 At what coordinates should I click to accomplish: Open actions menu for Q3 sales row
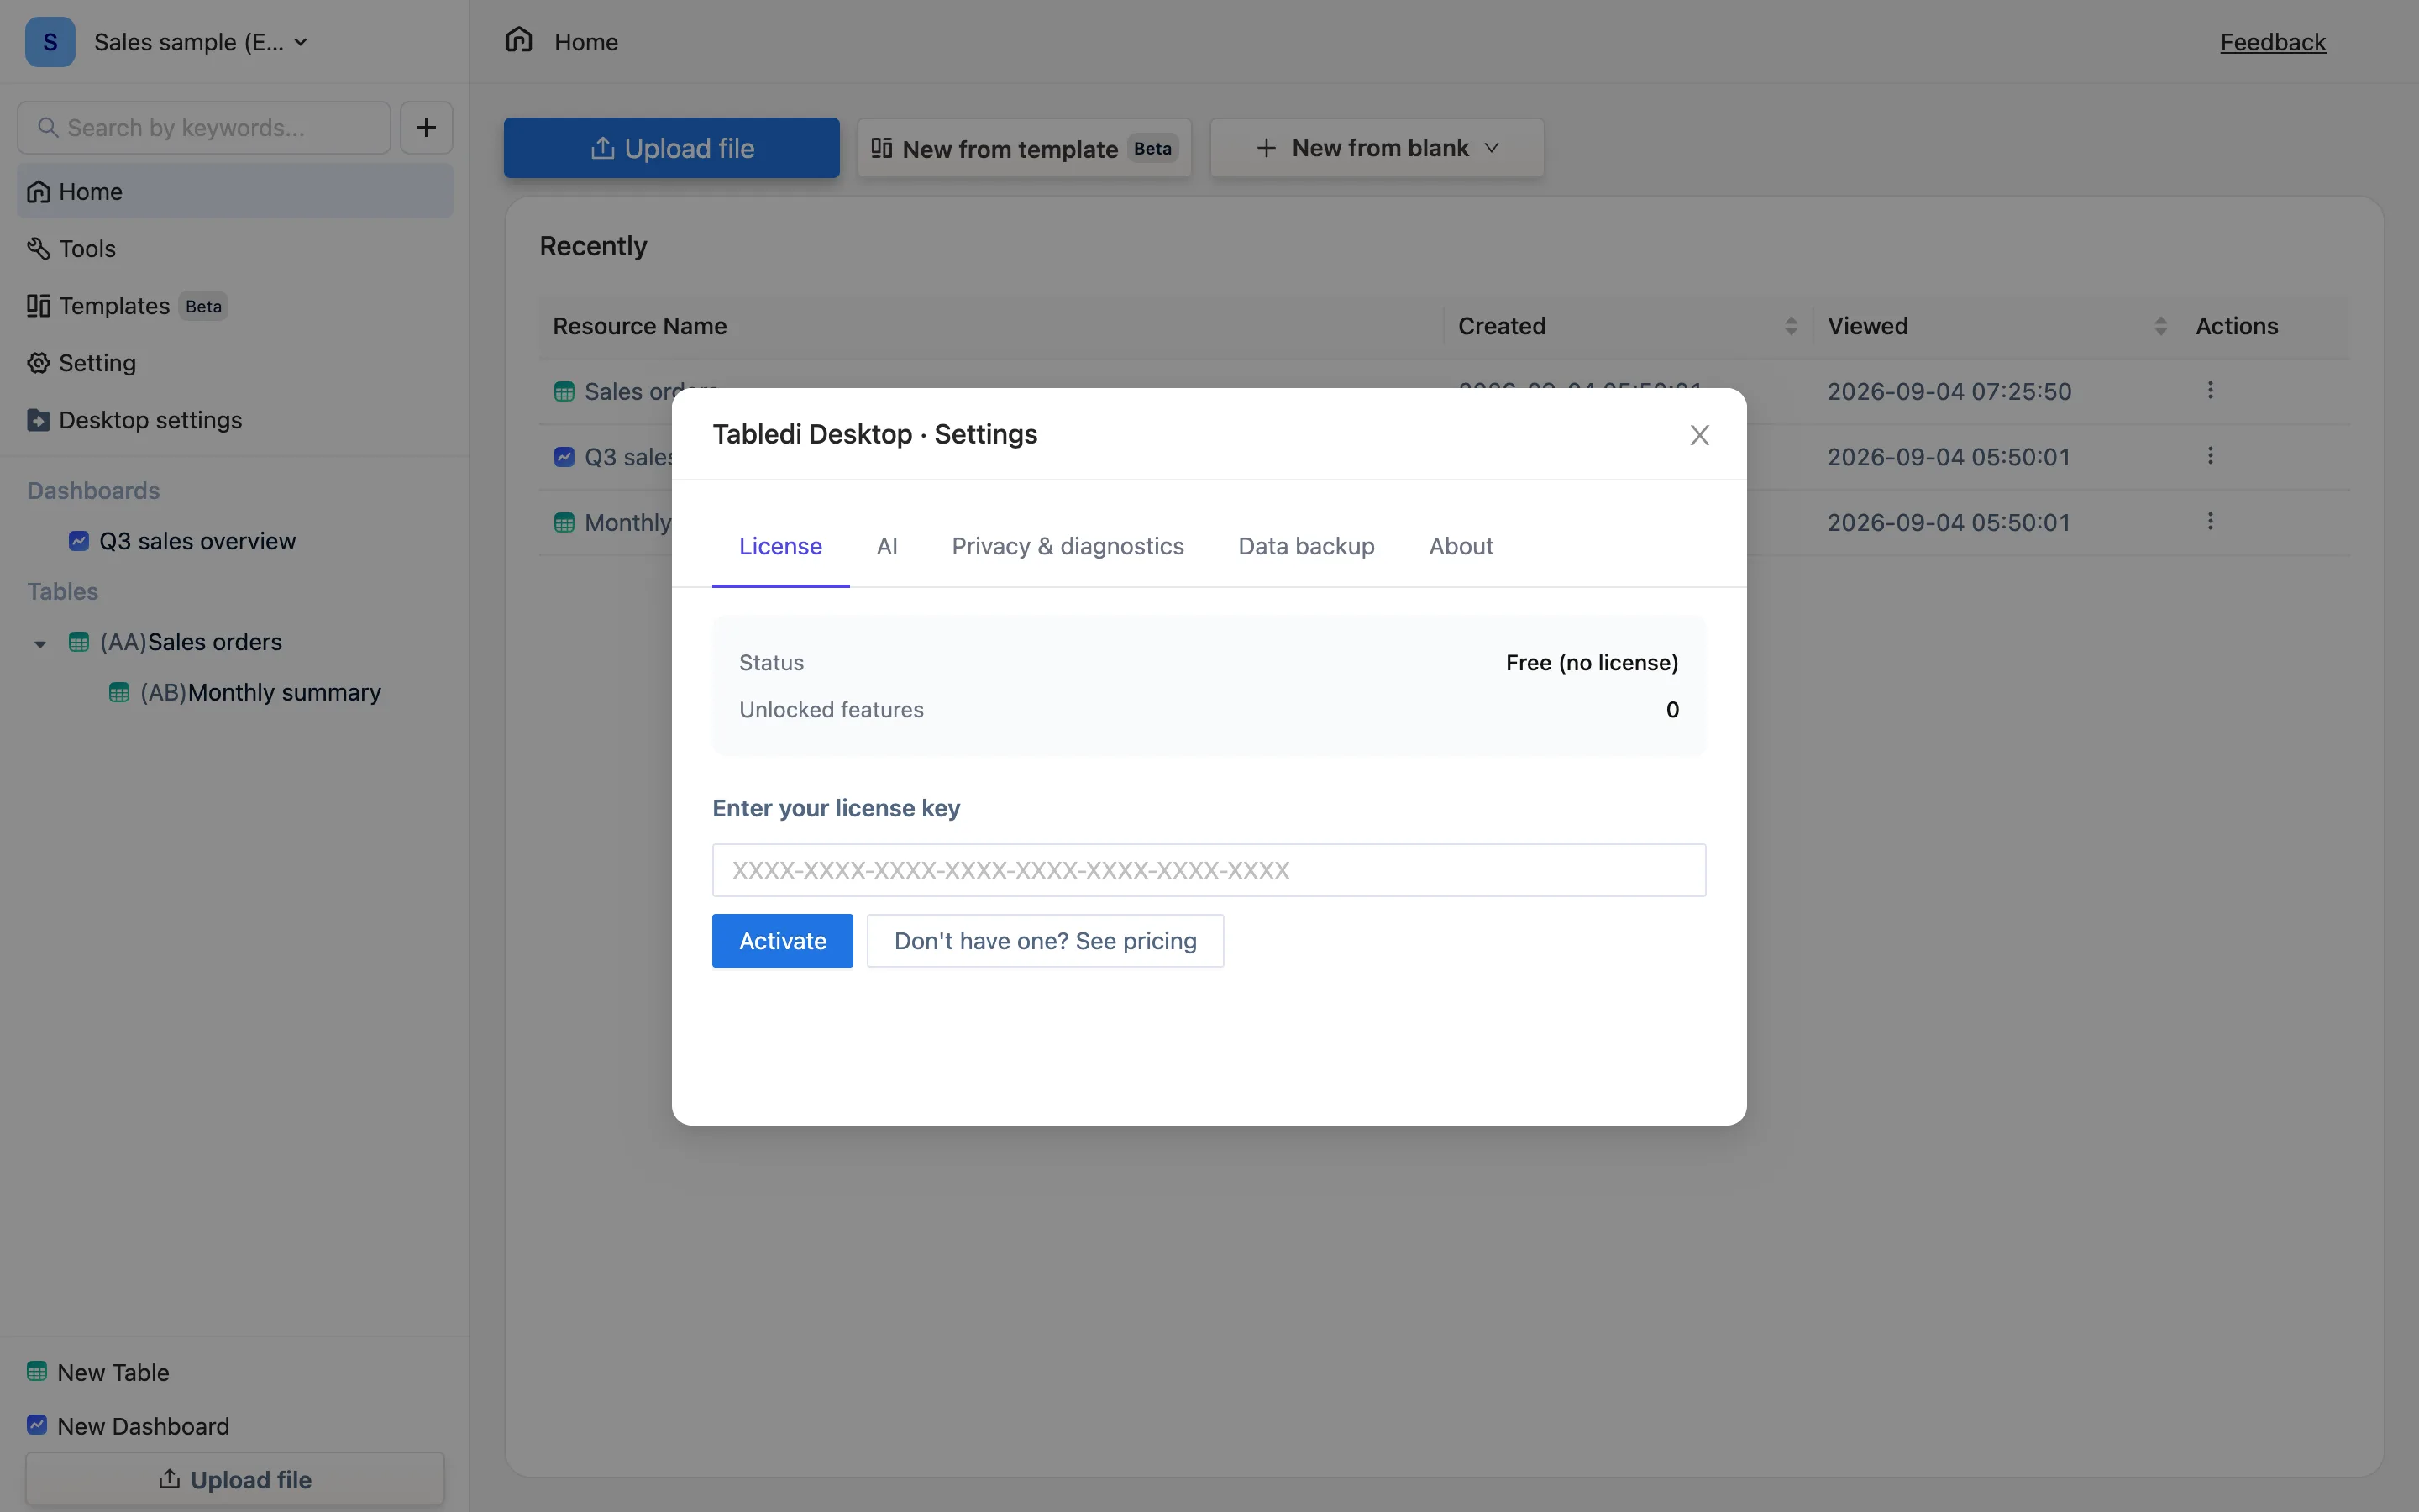click(2210, 456)
